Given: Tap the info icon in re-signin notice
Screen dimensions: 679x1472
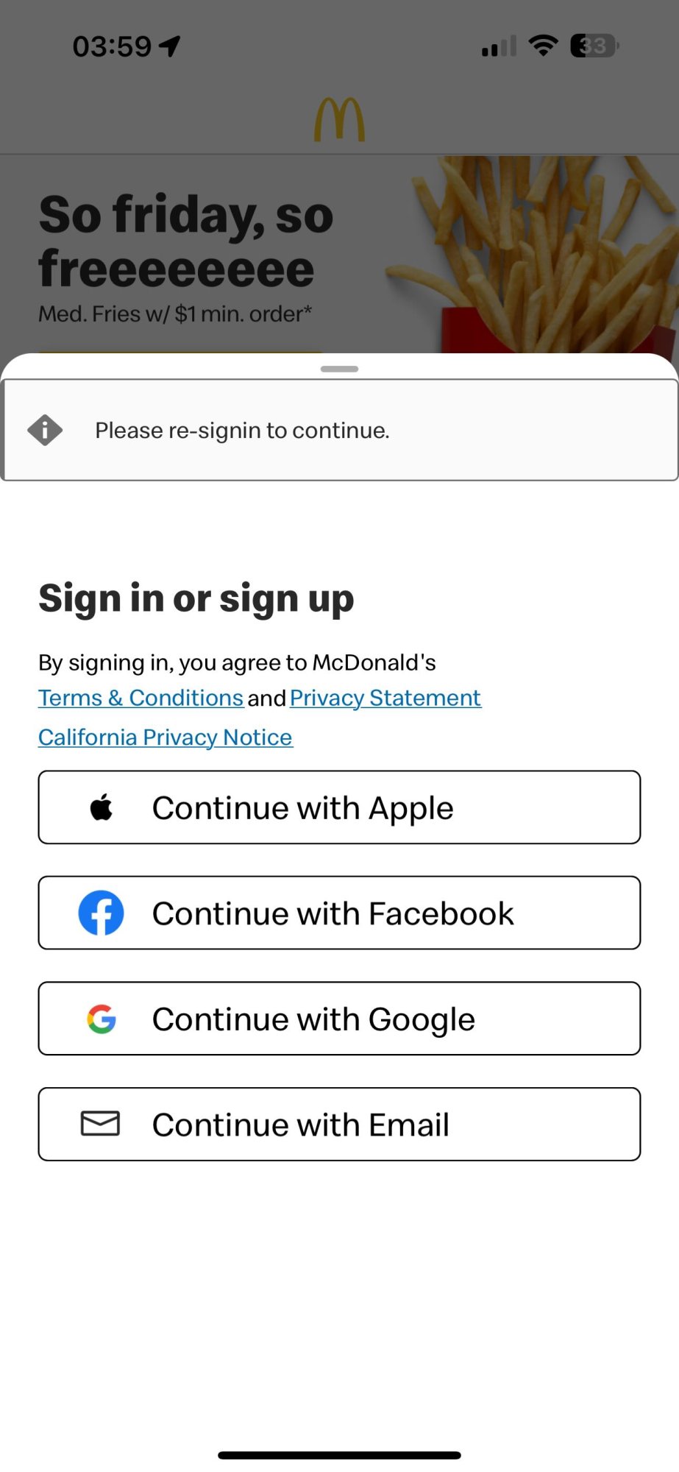Looking at the screenshot, I should tap(45, 430).
